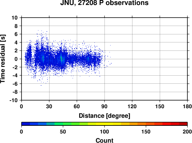The height and width of the screenshot is (143, 192).
Task: Click the 'Count' colorbar label
Action: pyautogui.click(x=104, y=140)
